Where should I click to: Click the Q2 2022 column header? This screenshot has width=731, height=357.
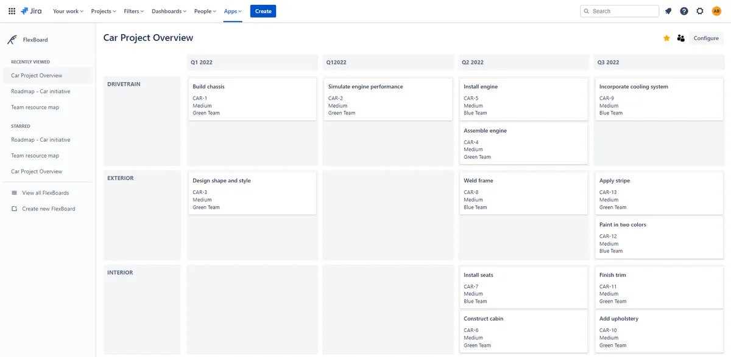pos(523,62)
